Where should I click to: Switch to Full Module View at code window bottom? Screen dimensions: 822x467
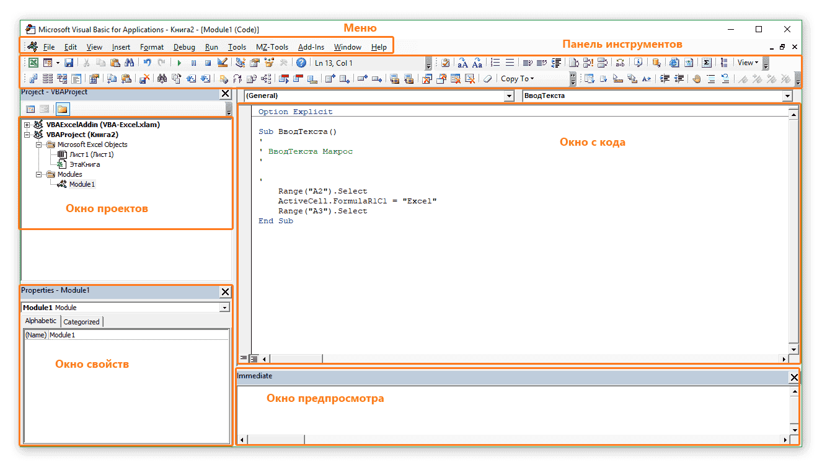pos(254,358)
